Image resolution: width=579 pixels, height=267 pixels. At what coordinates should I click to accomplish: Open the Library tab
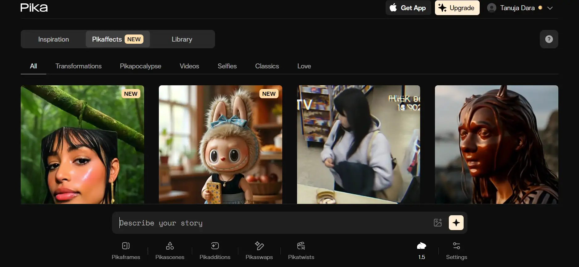pyautogui.click(x=182, y=39)
